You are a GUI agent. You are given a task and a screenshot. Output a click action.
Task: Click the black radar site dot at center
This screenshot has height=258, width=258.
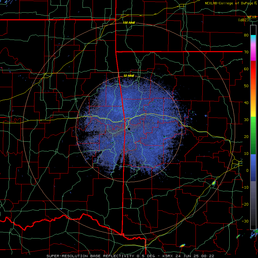tap(129, 129)
